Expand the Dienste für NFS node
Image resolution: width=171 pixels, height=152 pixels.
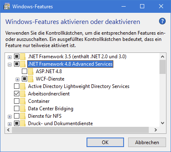click(9, 116)
